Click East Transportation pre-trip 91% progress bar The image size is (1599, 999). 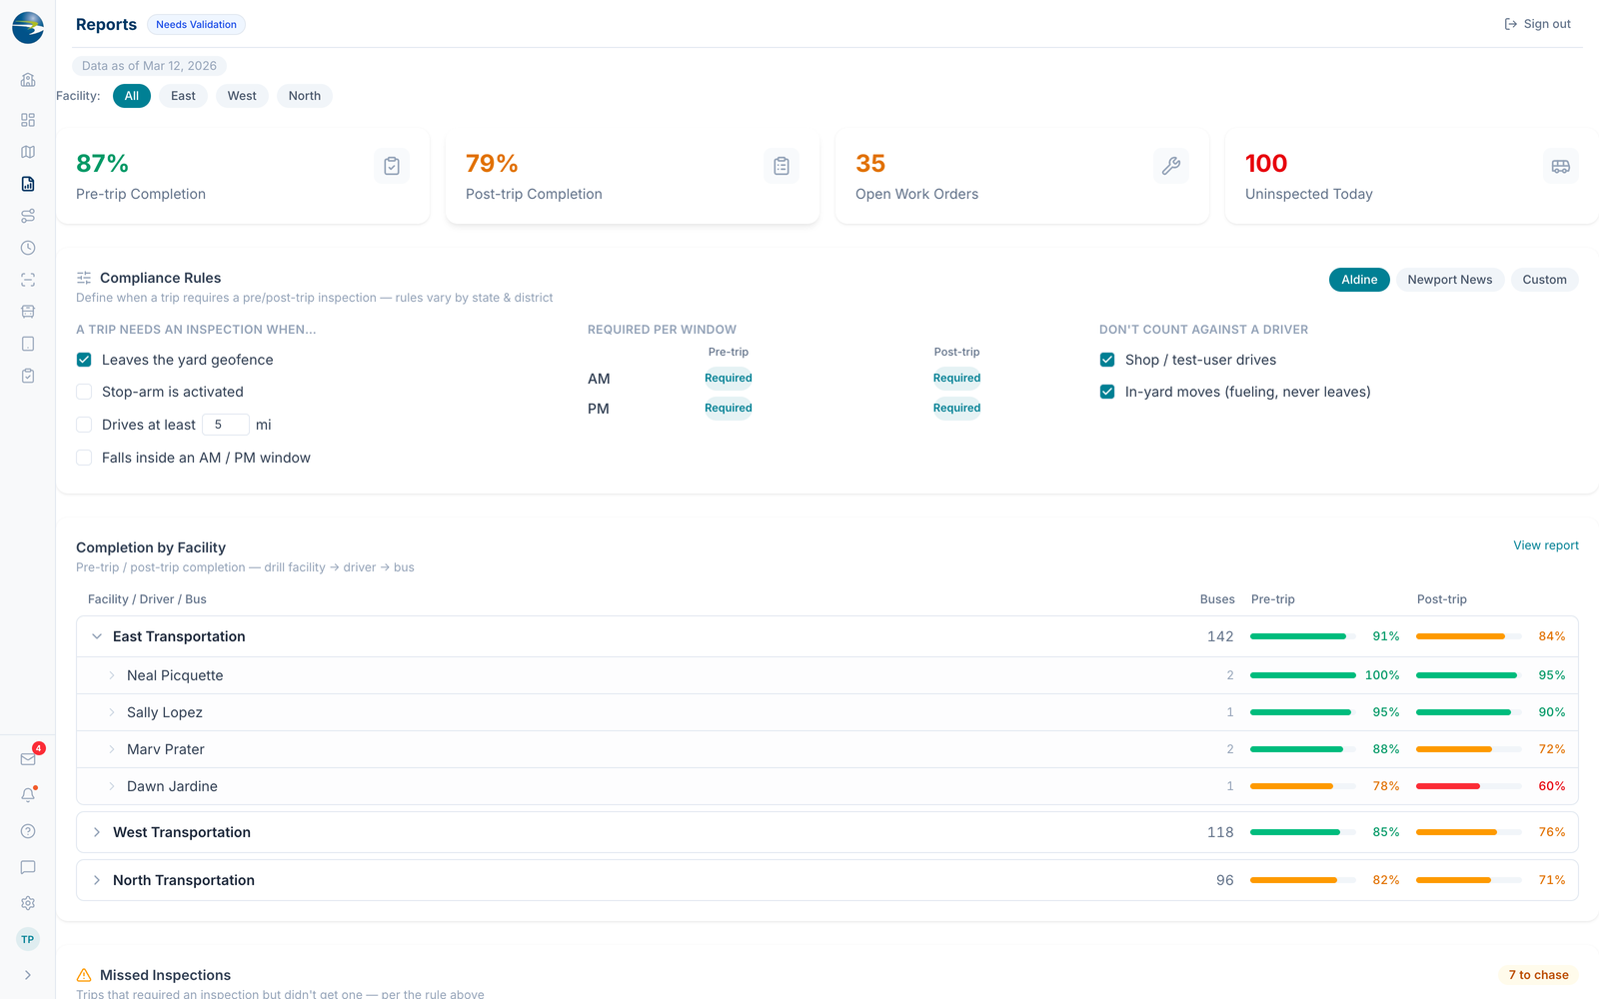(1302, 636)
